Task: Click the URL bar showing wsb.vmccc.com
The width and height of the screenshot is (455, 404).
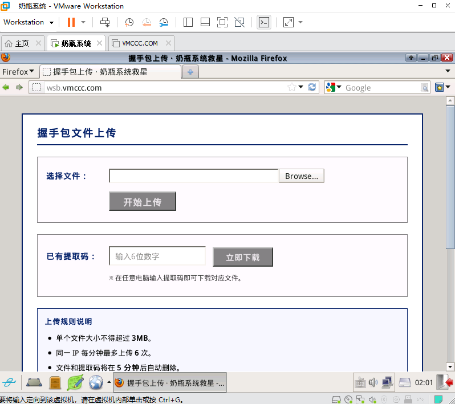Action: coord(165,88)
